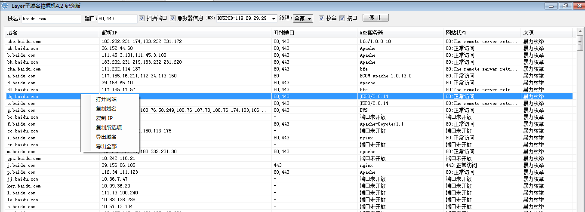Image resolution: width=585 pixels, height=212 pixels.
Task: Select the cha.baidu.com row
Action: (289, 69)
